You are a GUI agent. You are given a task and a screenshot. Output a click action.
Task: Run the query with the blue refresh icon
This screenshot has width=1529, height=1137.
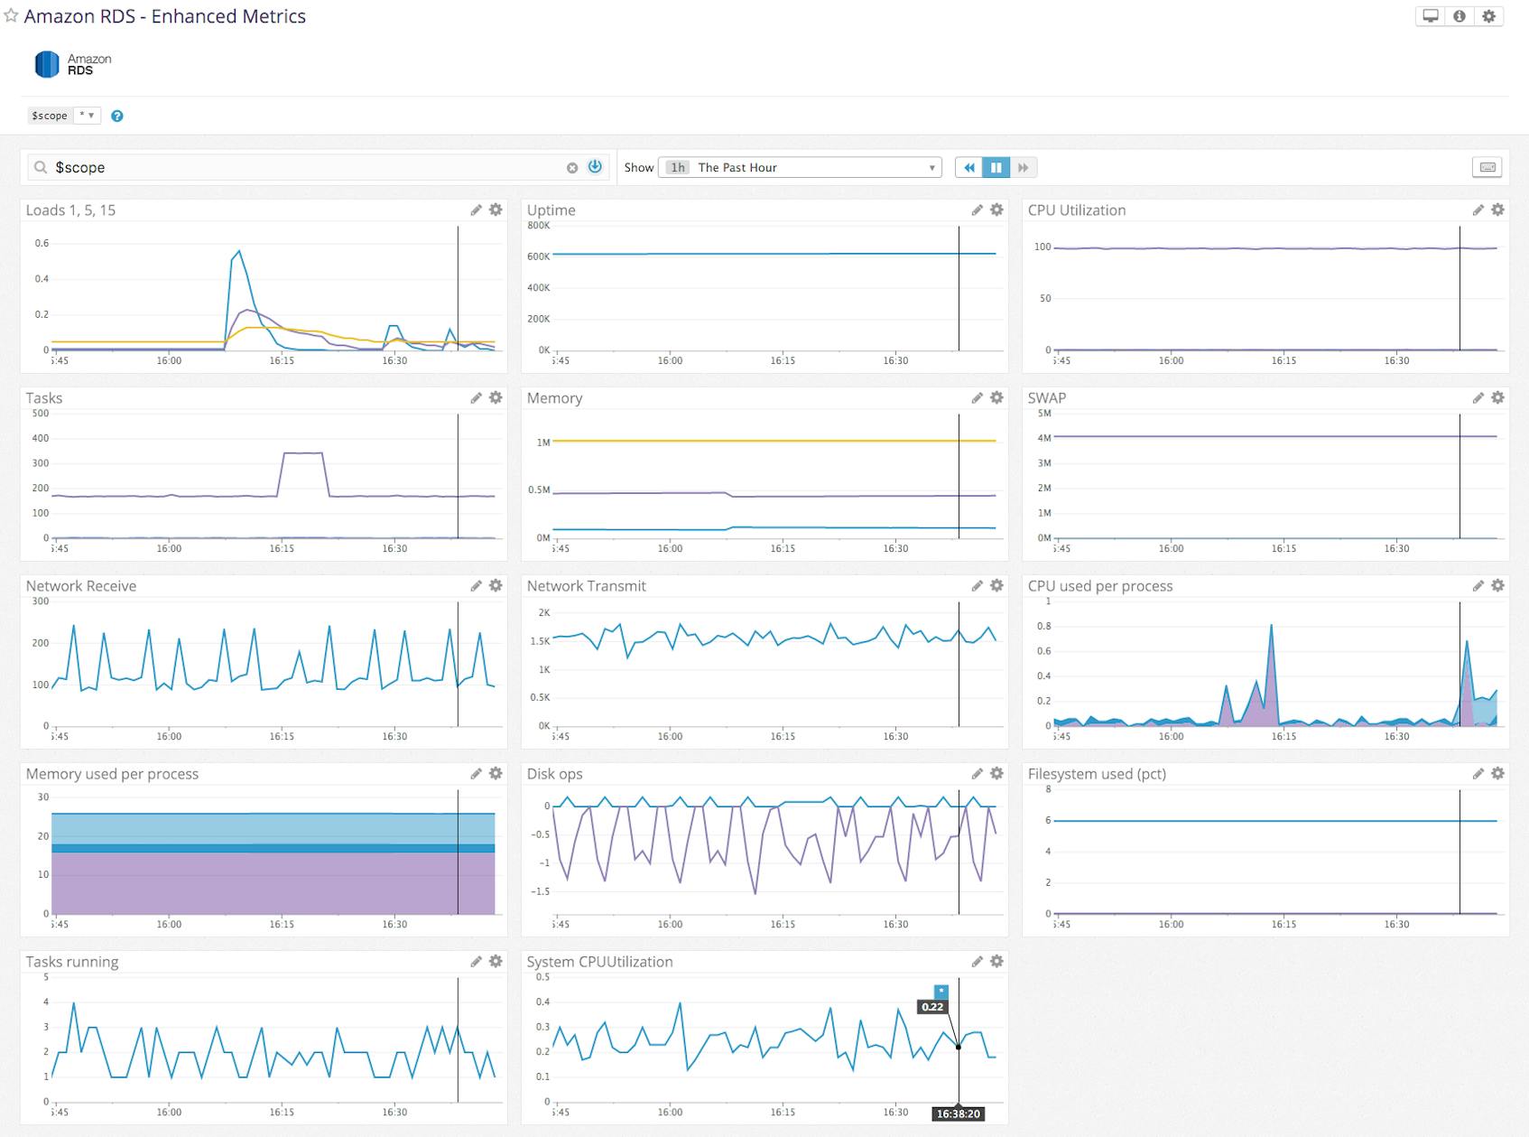click(594, 167)
